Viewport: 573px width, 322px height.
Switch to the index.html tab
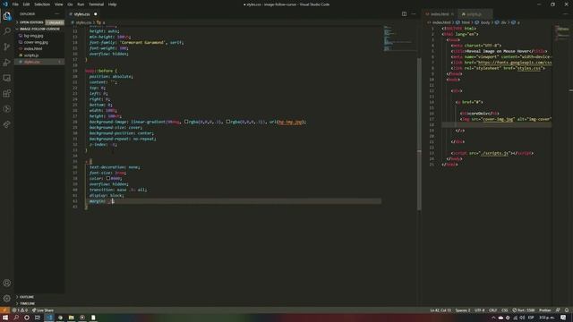[x=440, y=14]
